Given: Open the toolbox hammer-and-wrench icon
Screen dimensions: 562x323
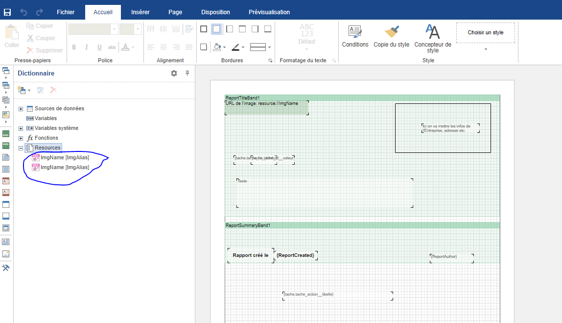Looking at the screenshot, I should point(6,268).
